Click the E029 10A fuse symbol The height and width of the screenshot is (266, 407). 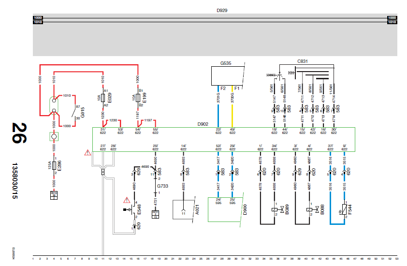tap(103, 98)
